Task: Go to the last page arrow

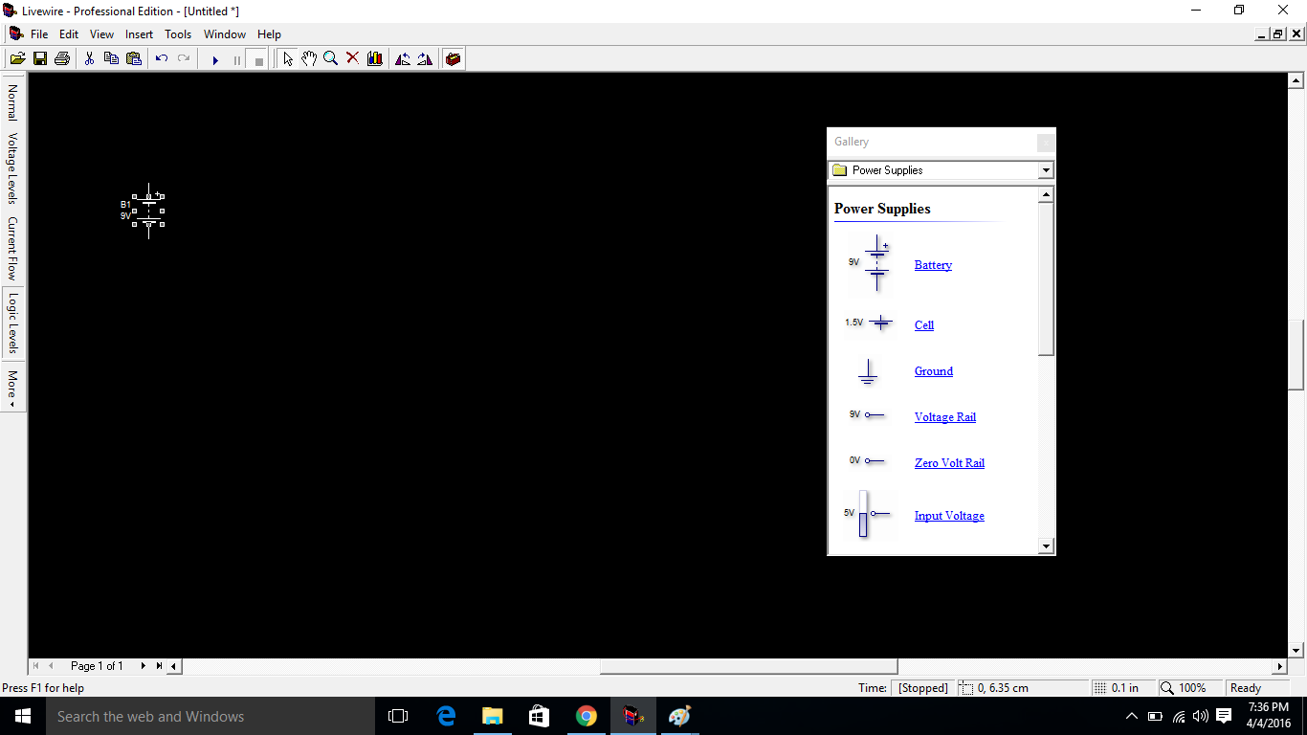Action: pos(159,666)
